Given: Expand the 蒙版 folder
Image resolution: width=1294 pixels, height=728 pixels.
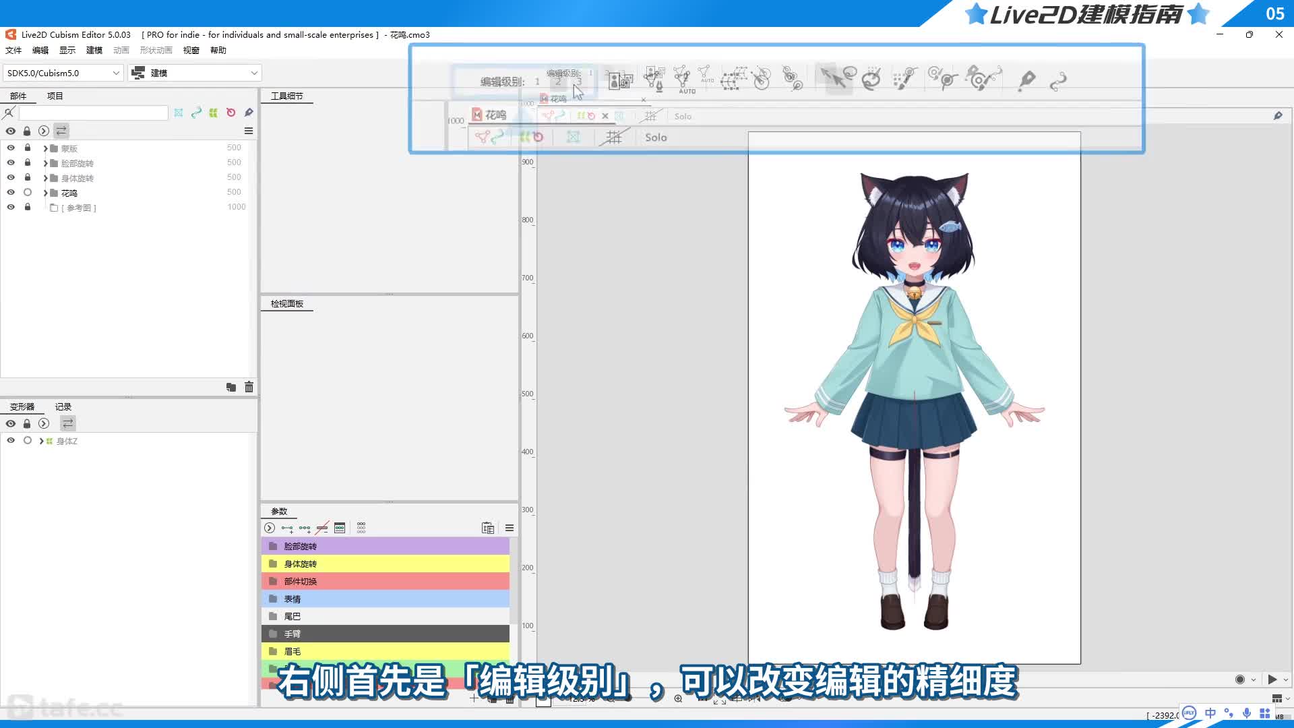Looking at the screenshot, I should point(45,148).
